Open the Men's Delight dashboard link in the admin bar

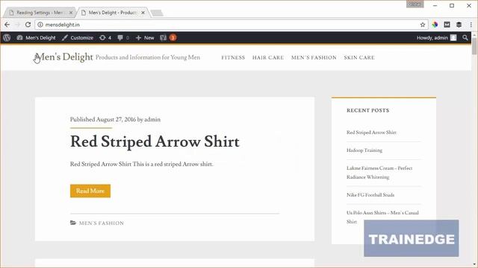(x=37, y=38)
